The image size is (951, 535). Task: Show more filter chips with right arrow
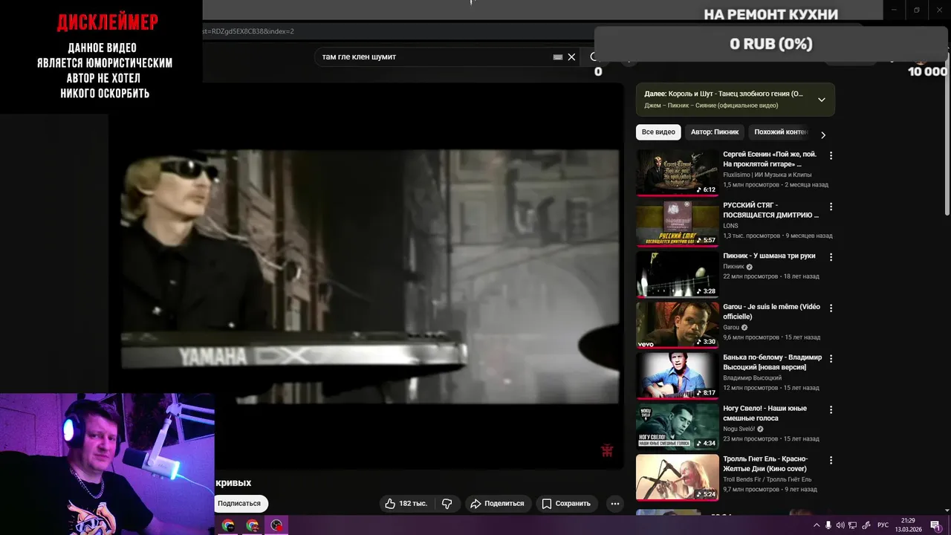pyautogui.click(x=822, y=135)
